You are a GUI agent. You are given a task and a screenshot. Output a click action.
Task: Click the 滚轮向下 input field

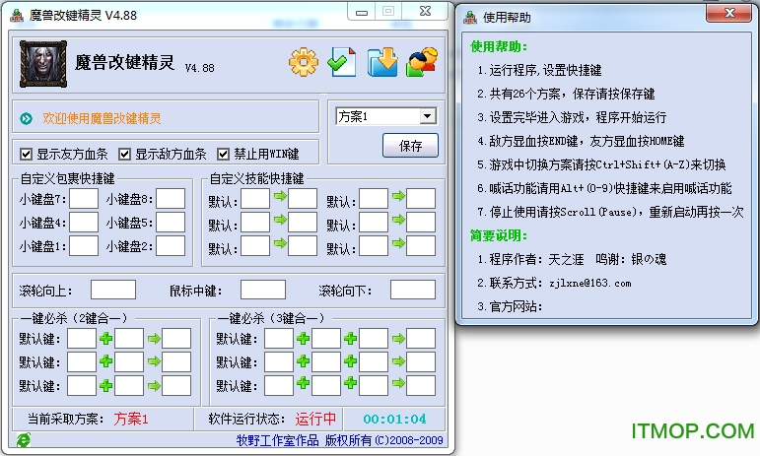[x=412, y=290]
